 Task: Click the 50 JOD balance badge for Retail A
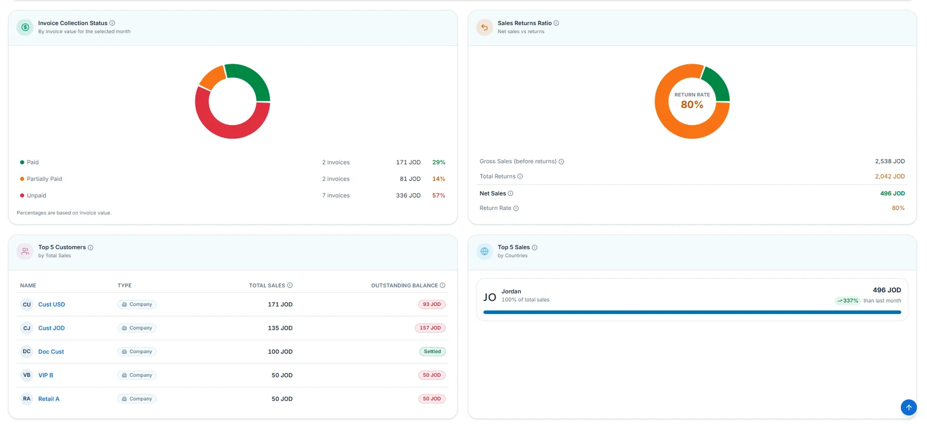pos(432,399)
